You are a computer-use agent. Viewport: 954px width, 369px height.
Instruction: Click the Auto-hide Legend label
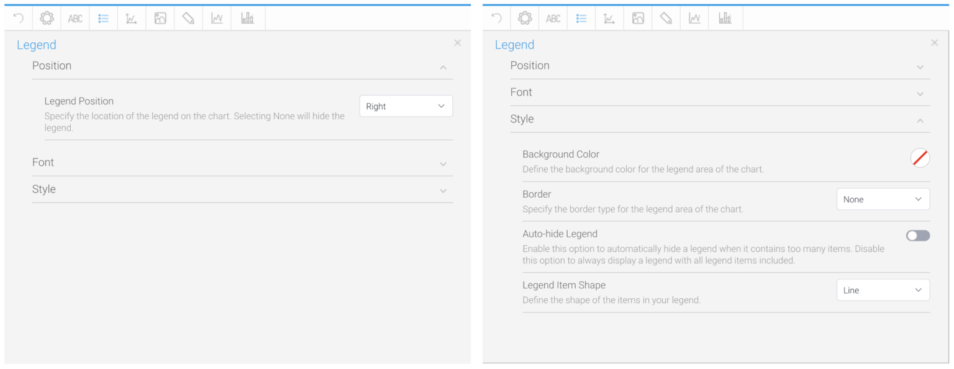(x=560, y=234)
